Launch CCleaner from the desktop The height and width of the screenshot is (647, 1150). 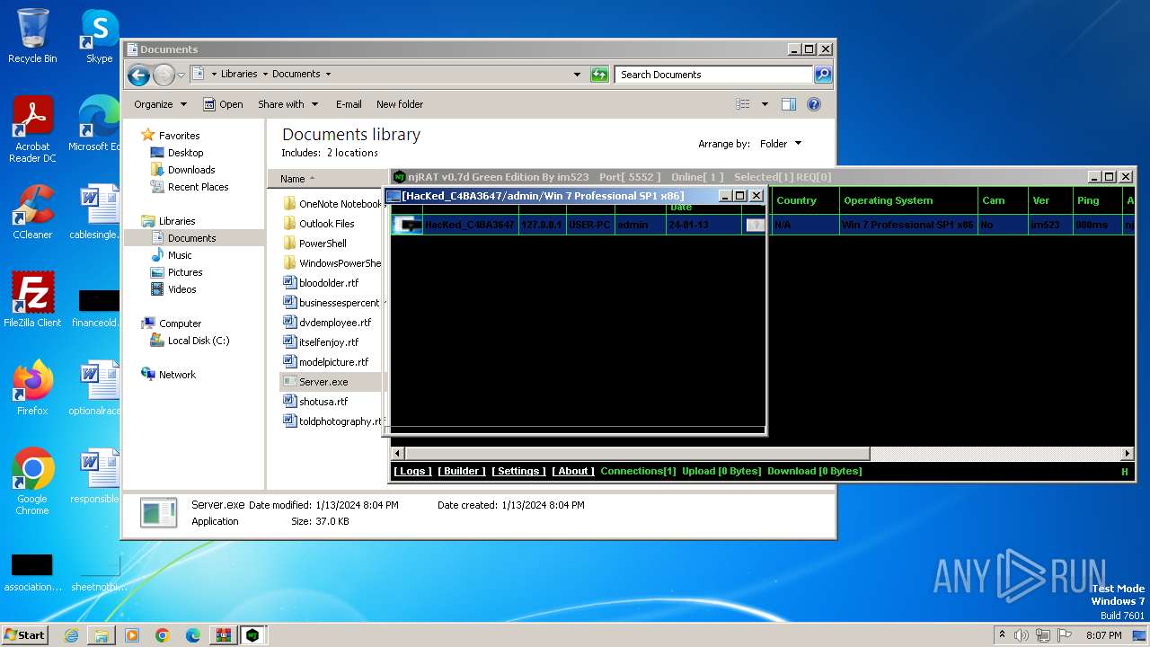32,212
